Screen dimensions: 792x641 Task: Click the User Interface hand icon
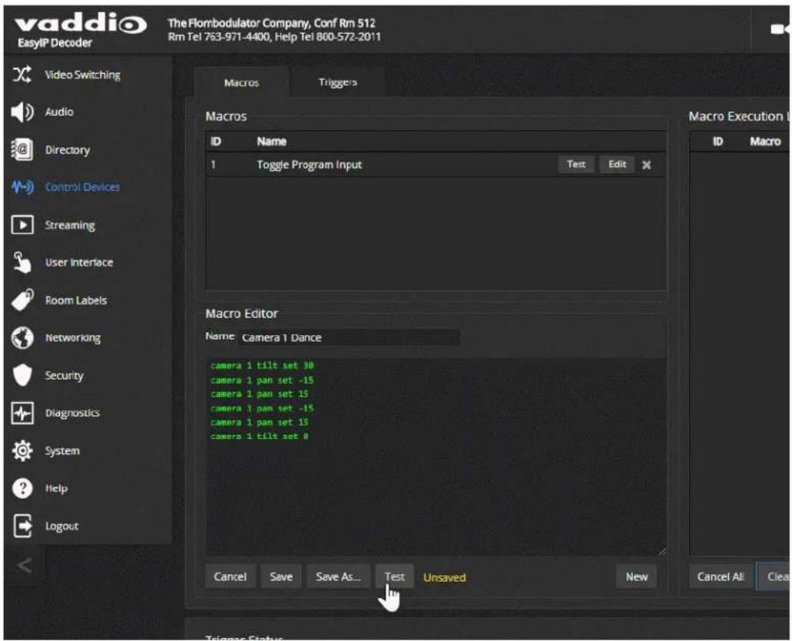[x=22, y=262]
